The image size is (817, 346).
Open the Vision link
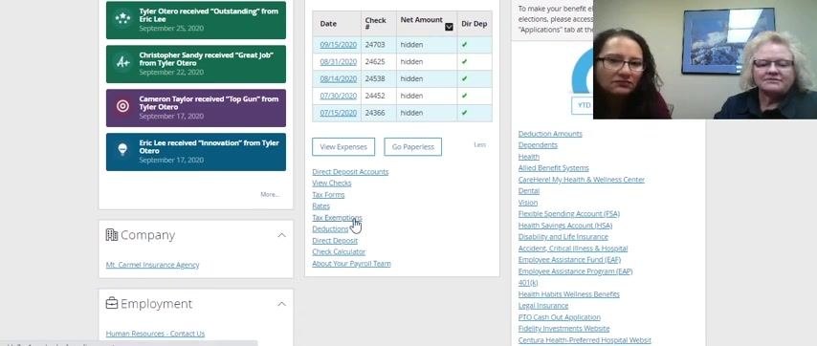[528, 203]
